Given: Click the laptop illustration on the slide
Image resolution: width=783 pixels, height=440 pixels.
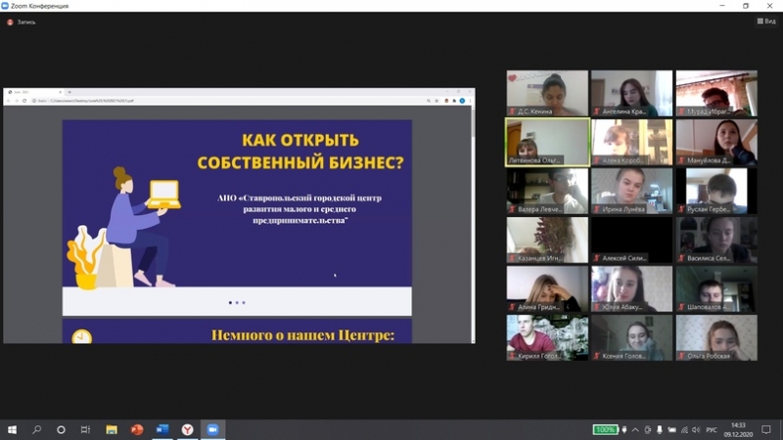Looking at the screenshot, I should click(x=164, y=195).
